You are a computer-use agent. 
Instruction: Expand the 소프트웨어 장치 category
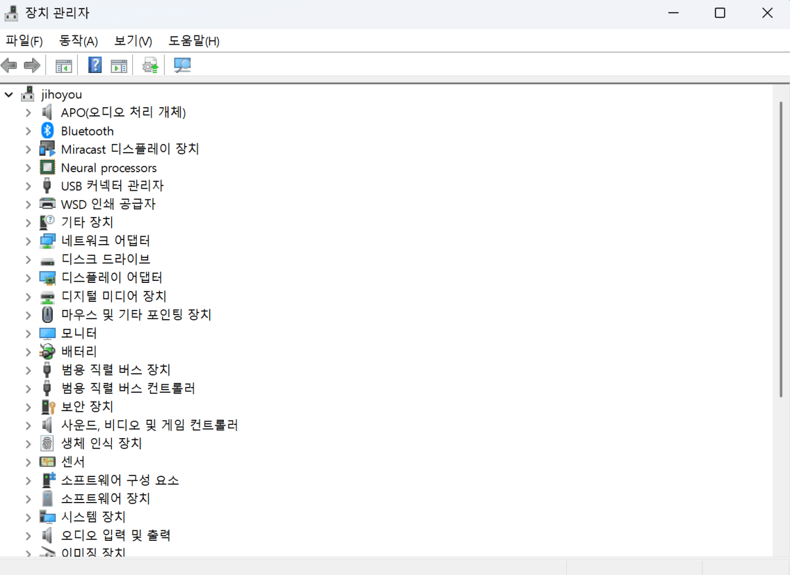point(28,499)
